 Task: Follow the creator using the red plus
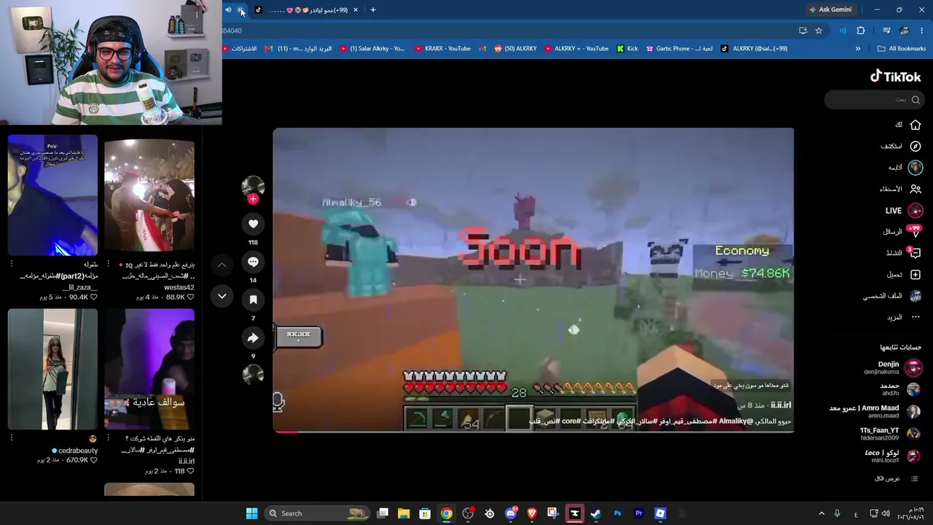(x=253, y=199)
